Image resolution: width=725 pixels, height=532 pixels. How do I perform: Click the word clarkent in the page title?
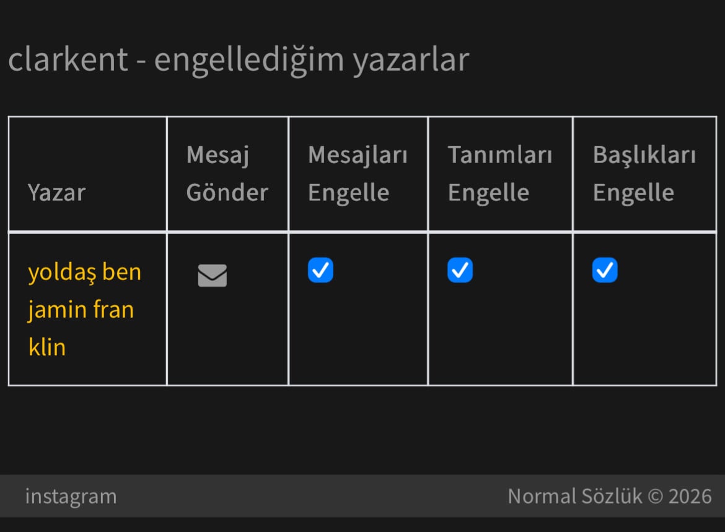coord(68,60)
